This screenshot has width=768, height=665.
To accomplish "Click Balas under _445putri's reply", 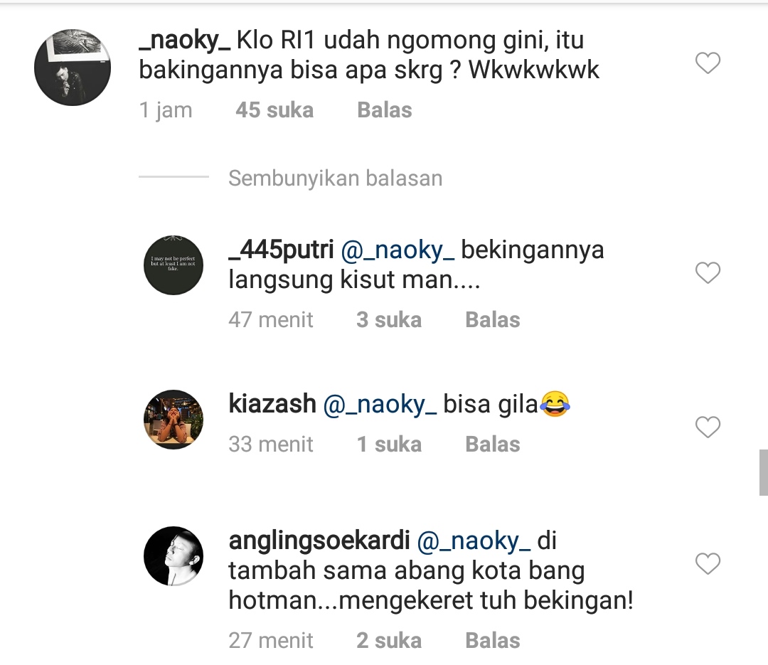I will pyautogui.click(x=492, y=320).
